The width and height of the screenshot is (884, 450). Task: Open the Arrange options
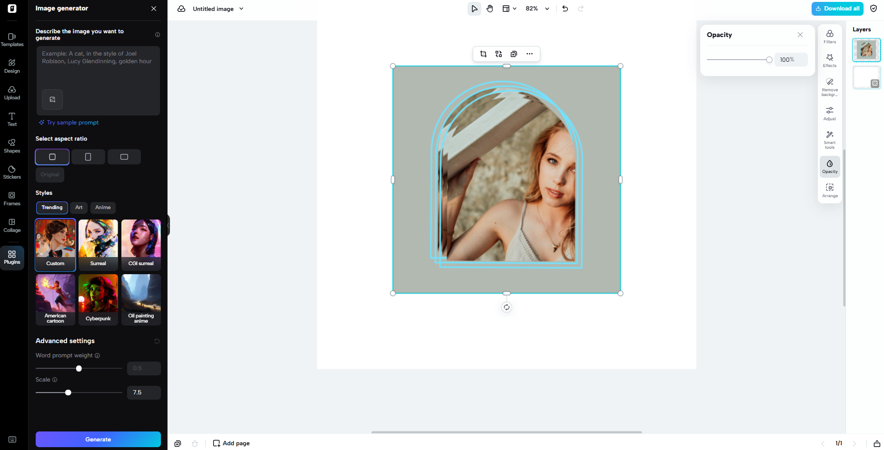[x=830, y=190]
